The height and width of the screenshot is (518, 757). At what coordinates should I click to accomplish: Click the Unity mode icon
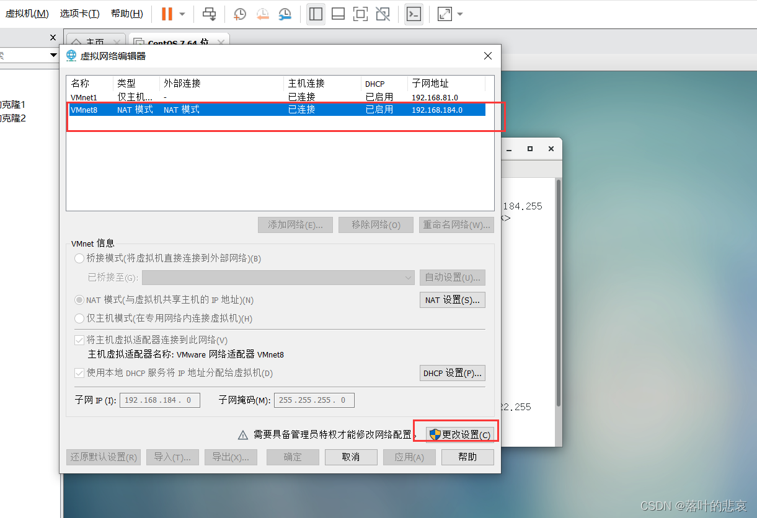(x=383, y=14)
